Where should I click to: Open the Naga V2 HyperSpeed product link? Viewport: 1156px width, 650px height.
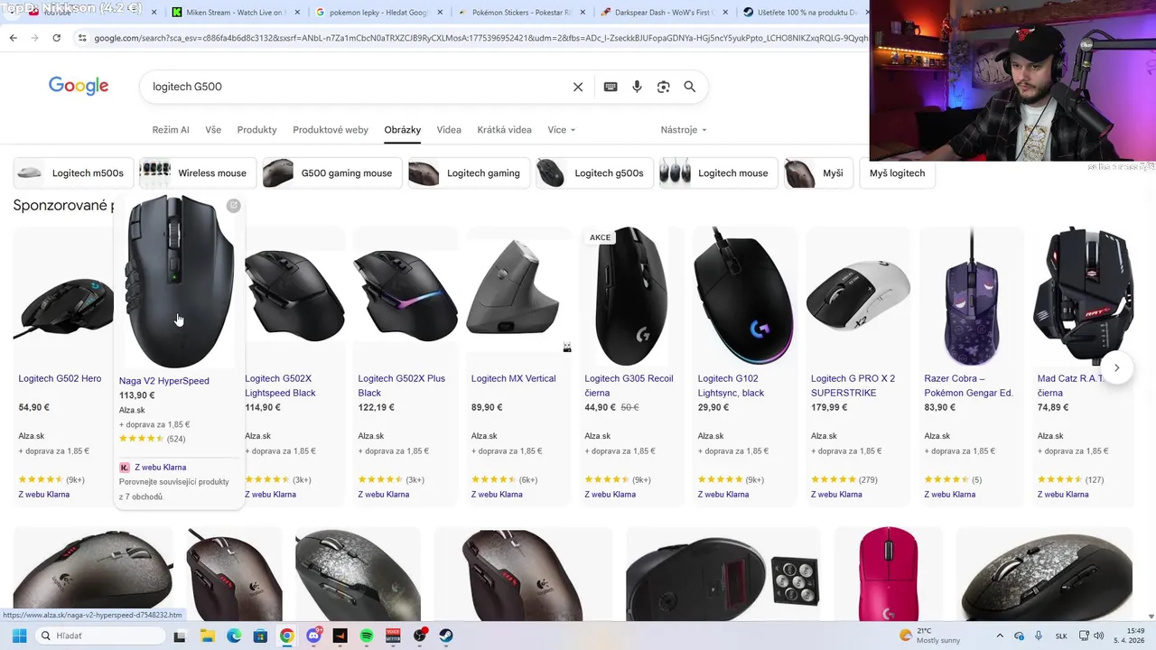click(x=164, y=381)
